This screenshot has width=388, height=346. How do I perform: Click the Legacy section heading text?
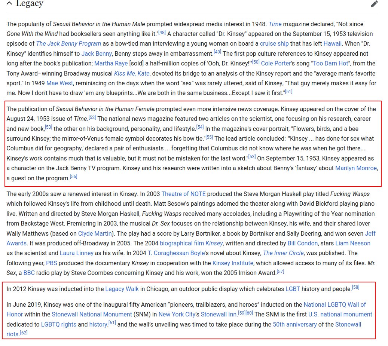30,3
